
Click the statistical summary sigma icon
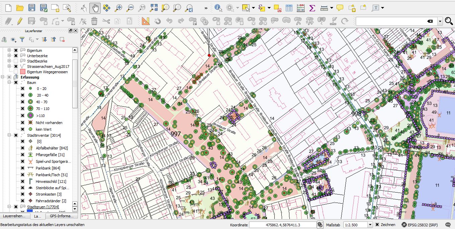point(312,7)
